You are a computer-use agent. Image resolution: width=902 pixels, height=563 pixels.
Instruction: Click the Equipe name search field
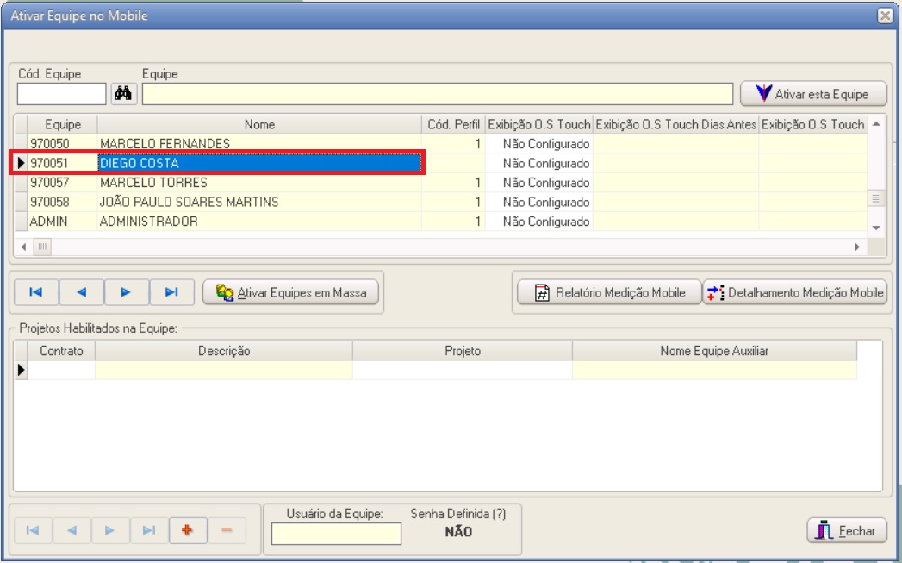tap(438, 93)
